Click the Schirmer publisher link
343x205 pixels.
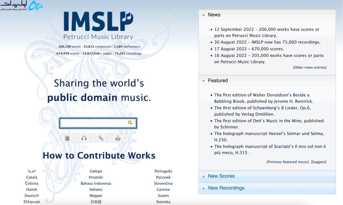229,127
